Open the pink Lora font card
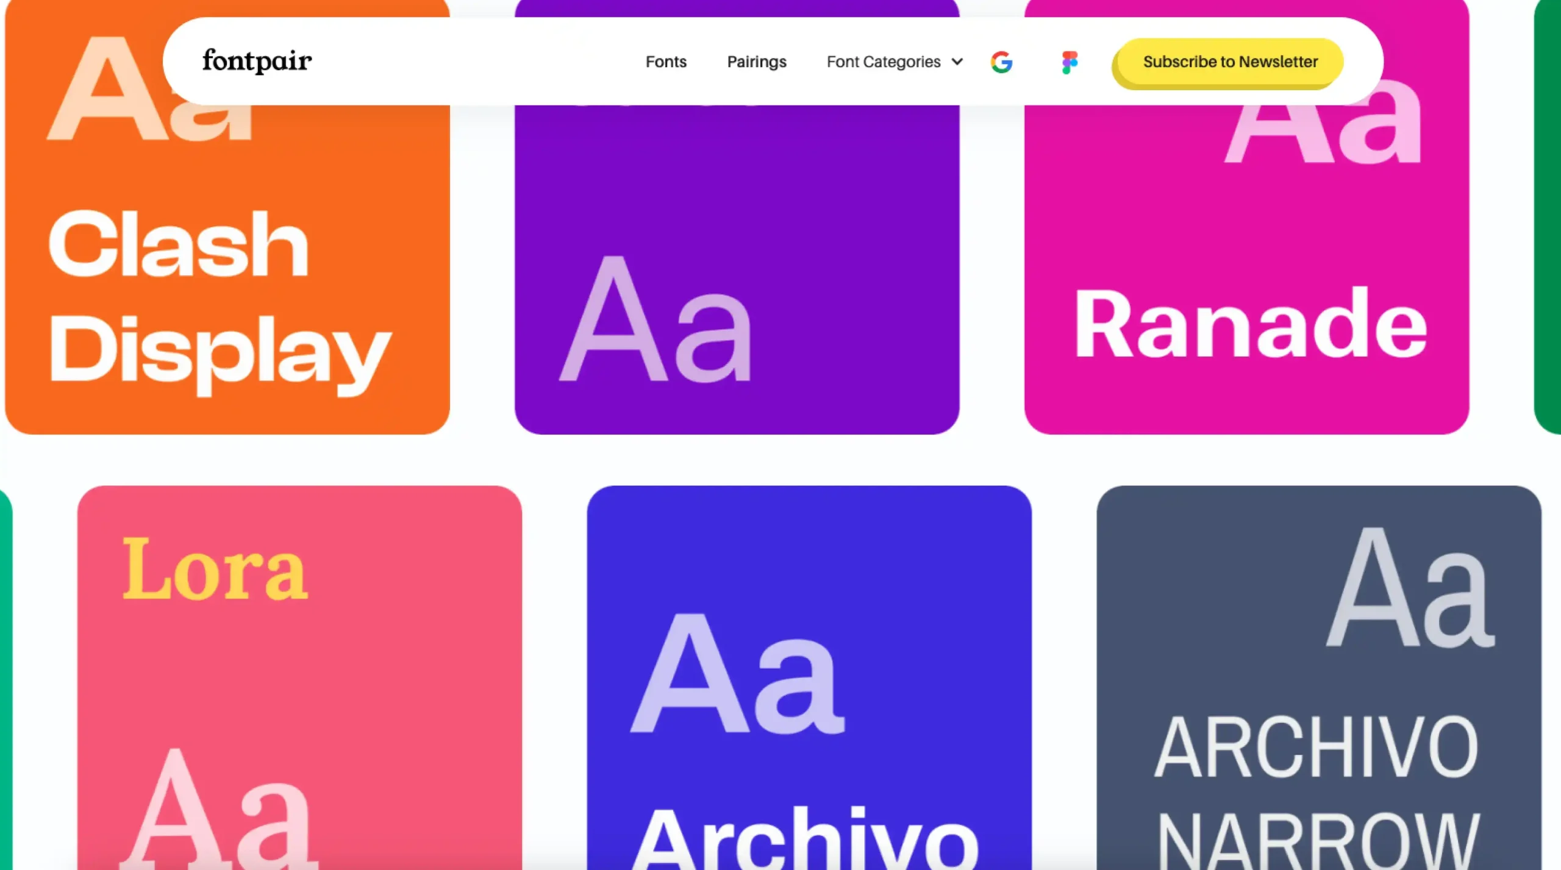Viewport: 1561px width, 870px height. coord(299,677)
